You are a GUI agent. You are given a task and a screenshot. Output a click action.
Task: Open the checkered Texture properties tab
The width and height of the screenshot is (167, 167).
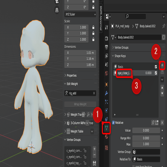pyautogui.click(x=106, y=148)
